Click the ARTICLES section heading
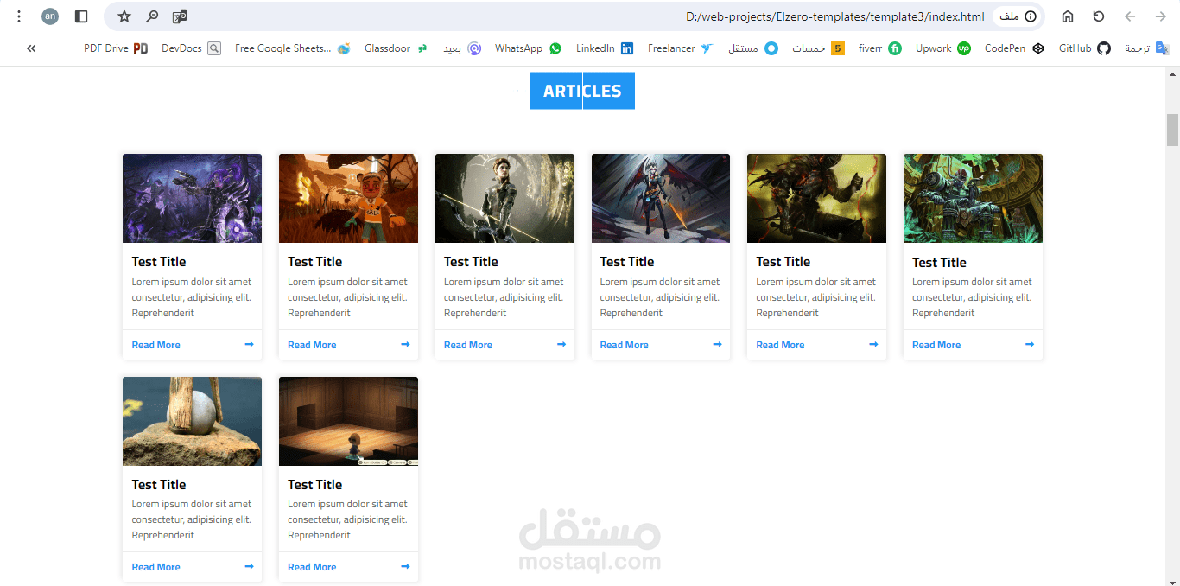 (582, 91)
